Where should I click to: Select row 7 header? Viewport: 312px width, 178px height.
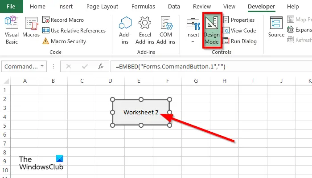click(5, 143)
